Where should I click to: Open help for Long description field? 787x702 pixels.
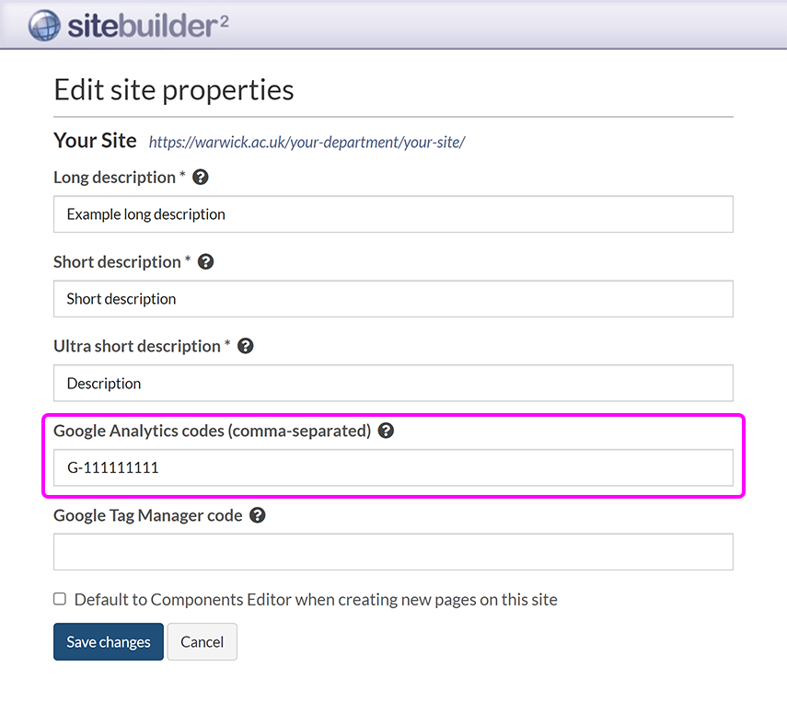[200, 177]
